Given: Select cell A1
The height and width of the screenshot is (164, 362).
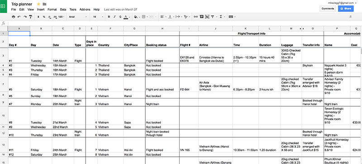Looking at the screenshot, I should [19, 33].
